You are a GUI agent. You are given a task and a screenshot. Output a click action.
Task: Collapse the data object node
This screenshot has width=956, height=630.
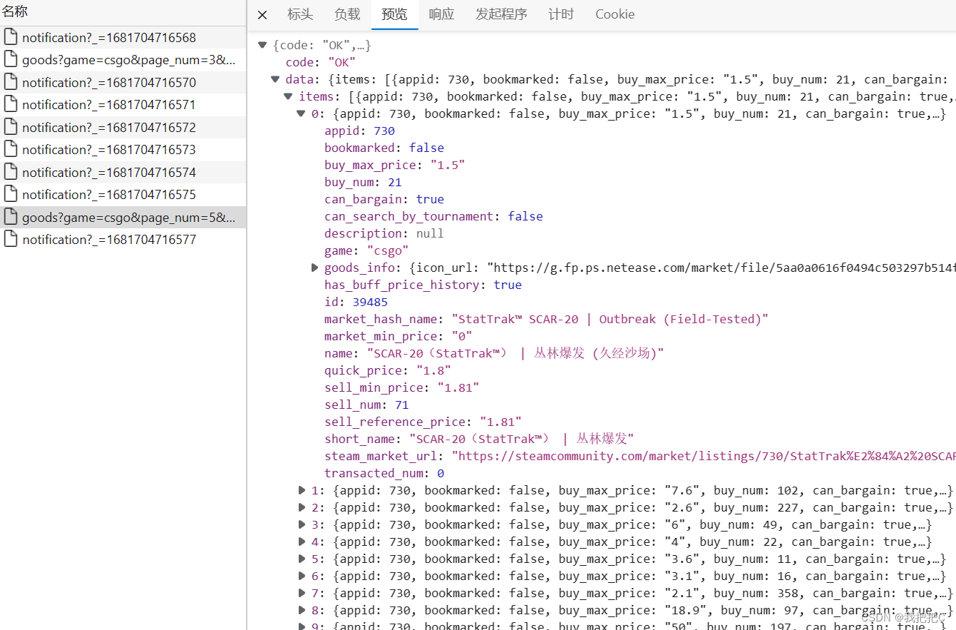[275, 79]
